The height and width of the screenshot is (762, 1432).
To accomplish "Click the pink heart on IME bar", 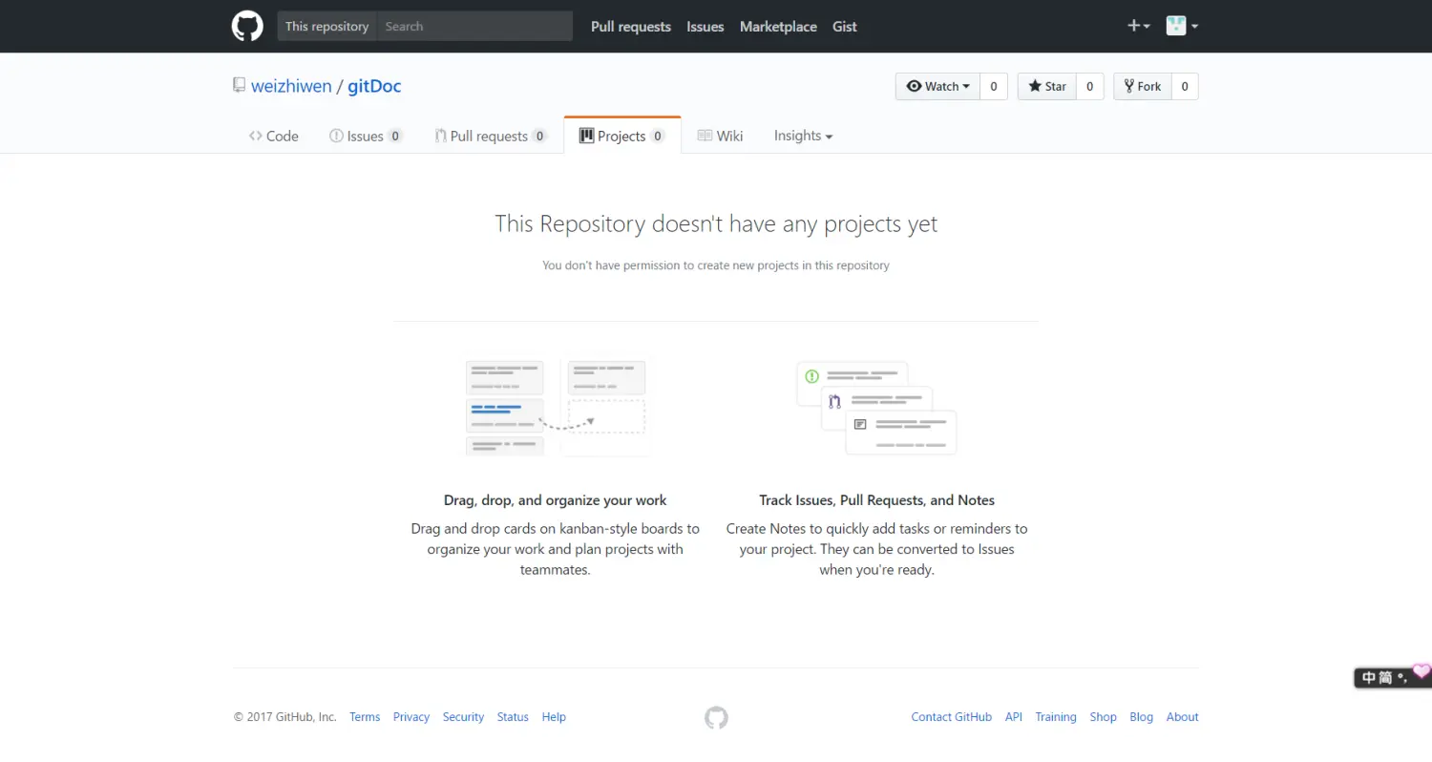I will [1421, 670].
